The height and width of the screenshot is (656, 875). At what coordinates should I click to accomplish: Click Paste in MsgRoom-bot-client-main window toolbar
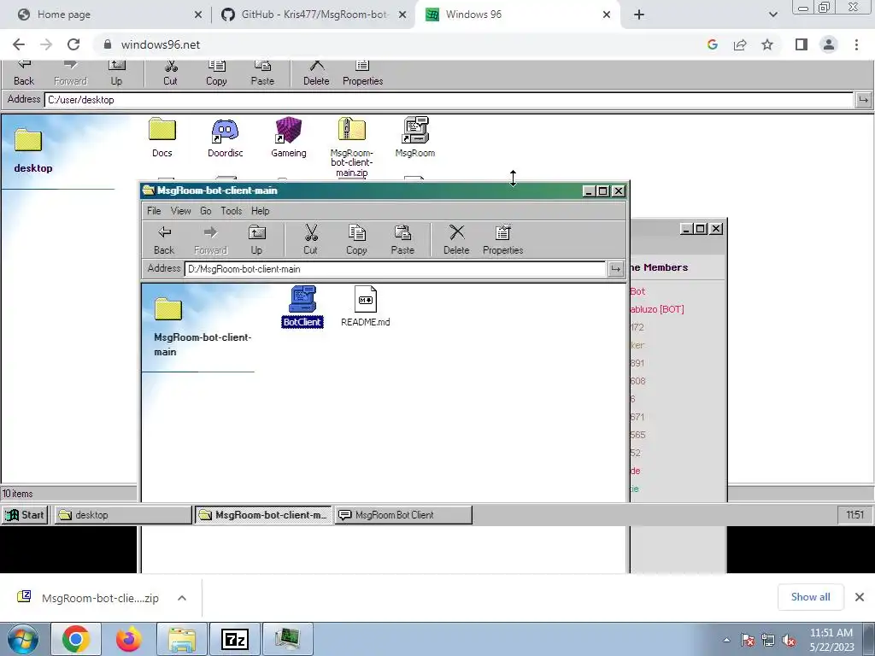click(402, 240)
